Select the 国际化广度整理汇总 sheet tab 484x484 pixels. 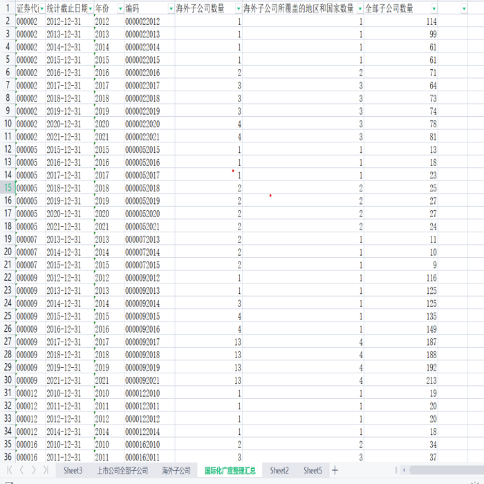(230, 470)
